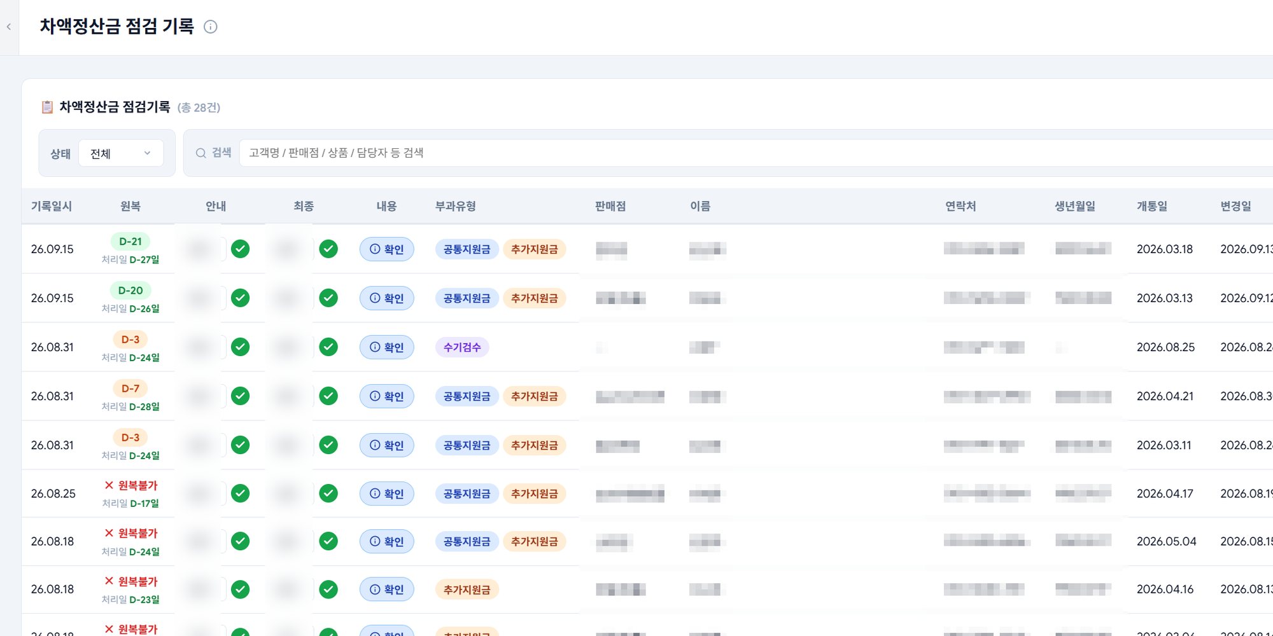Click the 판매점 column header
Viewport: 1273px width, 636px height.
pos(610,206)
